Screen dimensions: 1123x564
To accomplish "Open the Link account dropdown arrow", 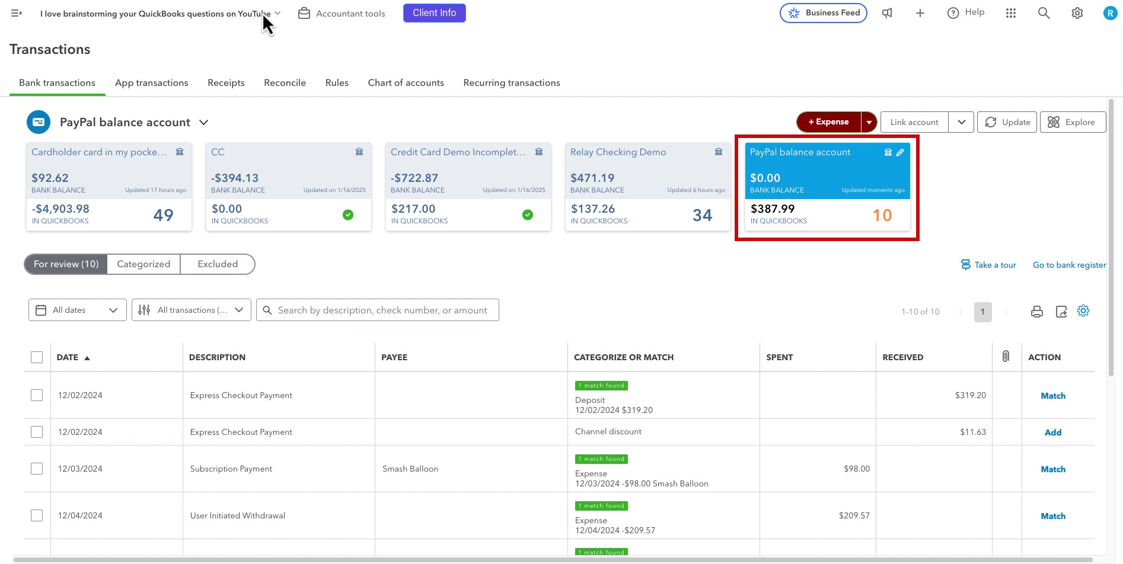I will pyautogui.click(x=961, y=122).
